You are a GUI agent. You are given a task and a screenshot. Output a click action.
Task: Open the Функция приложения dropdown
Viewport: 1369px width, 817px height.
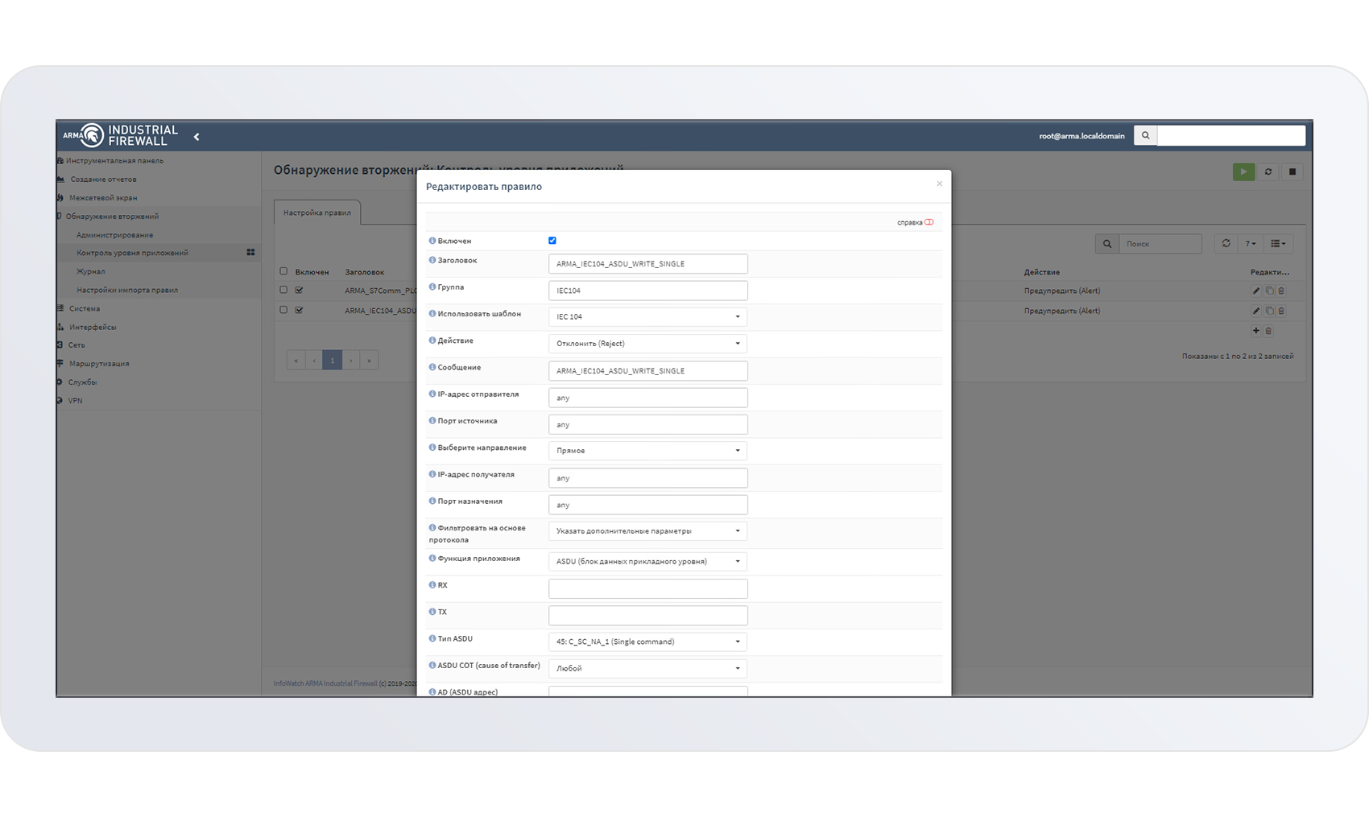[647, 562]
